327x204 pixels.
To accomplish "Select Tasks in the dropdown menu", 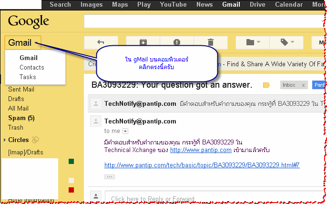I will (28, 77).
